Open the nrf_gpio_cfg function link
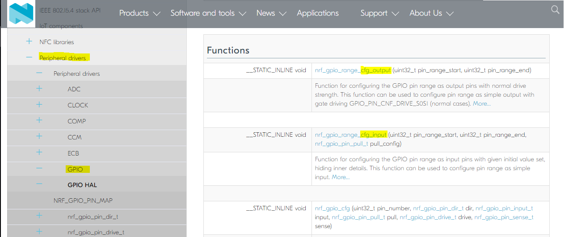The height and width of the screenshot is (237, 564). pos(333,208)
